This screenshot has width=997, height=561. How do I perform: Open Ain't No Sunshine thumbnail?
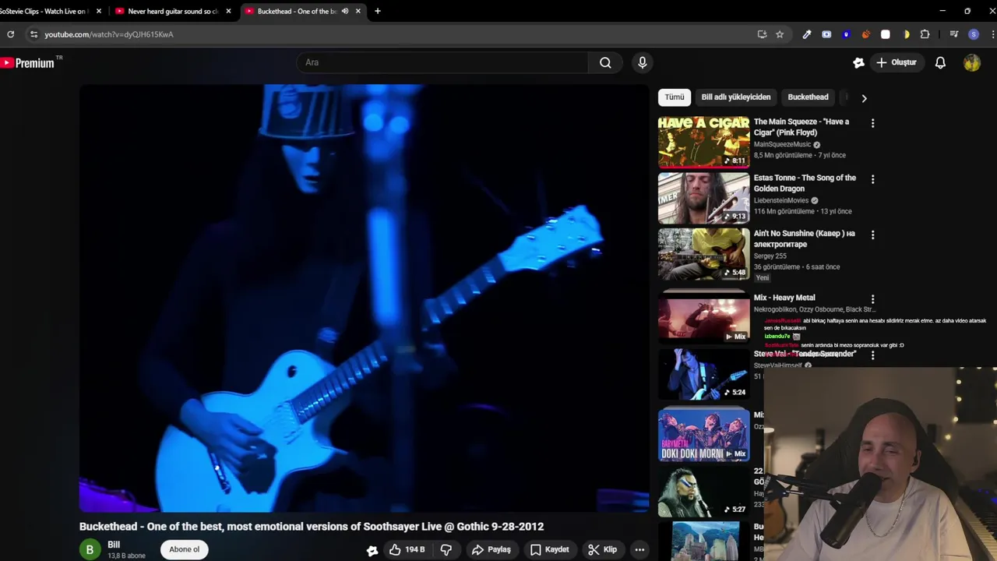point(703,254)
